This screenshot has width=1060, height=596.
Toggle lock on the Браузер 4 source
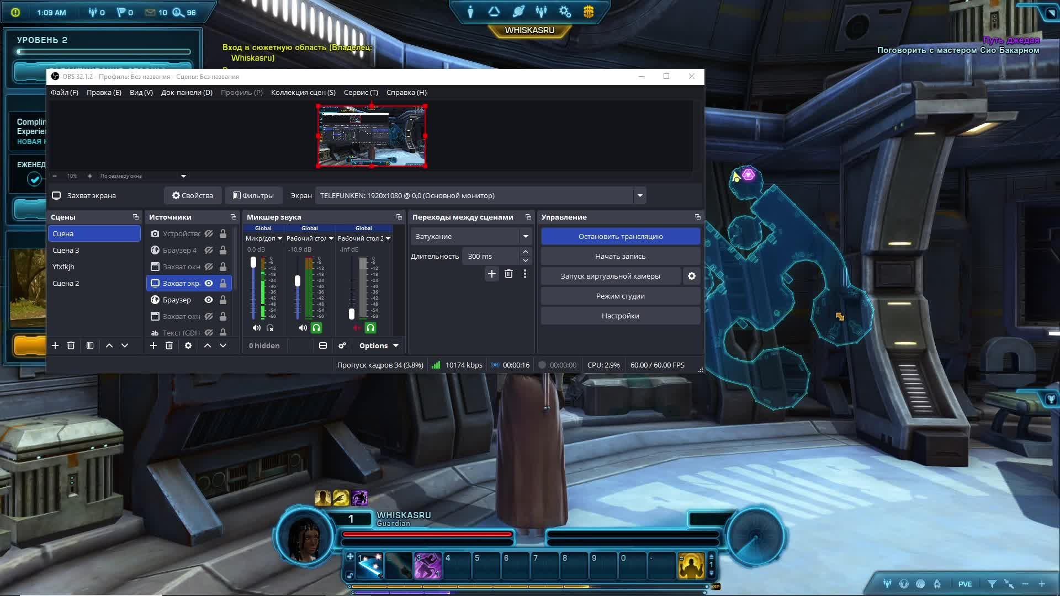[223, 251]
